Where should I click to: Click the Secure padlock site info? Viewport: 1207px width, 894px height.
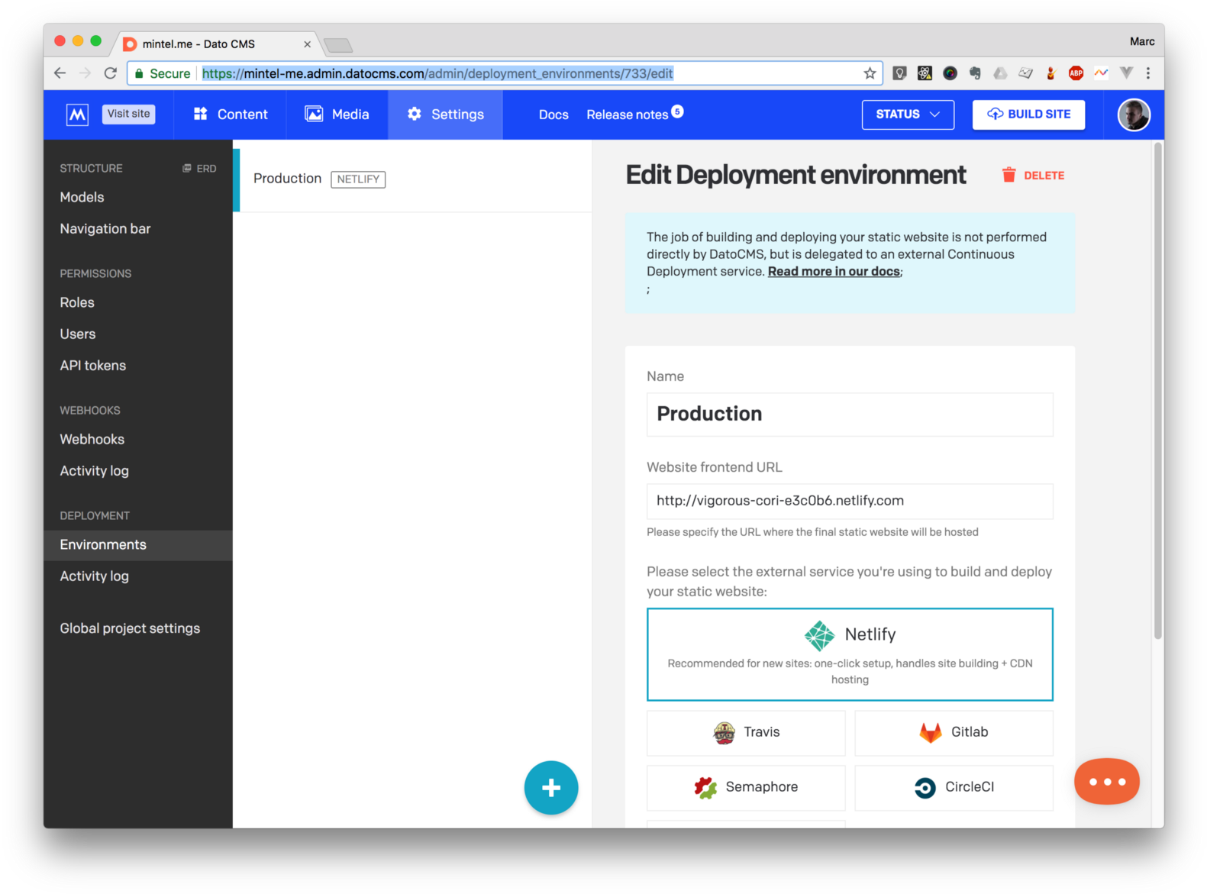point(162,73)
